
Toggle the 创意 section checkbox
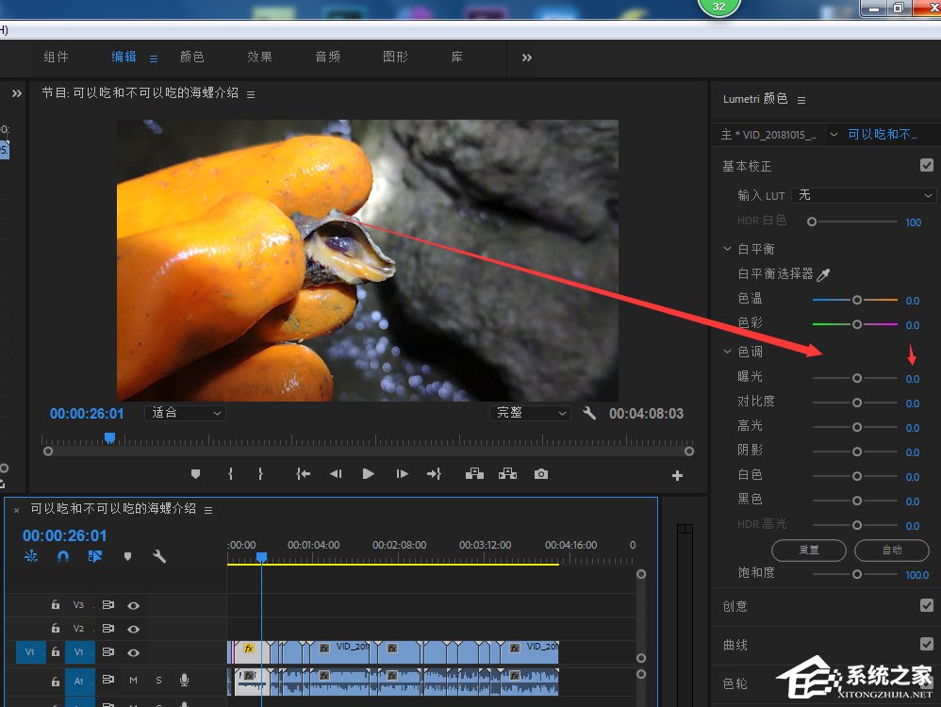926,606
